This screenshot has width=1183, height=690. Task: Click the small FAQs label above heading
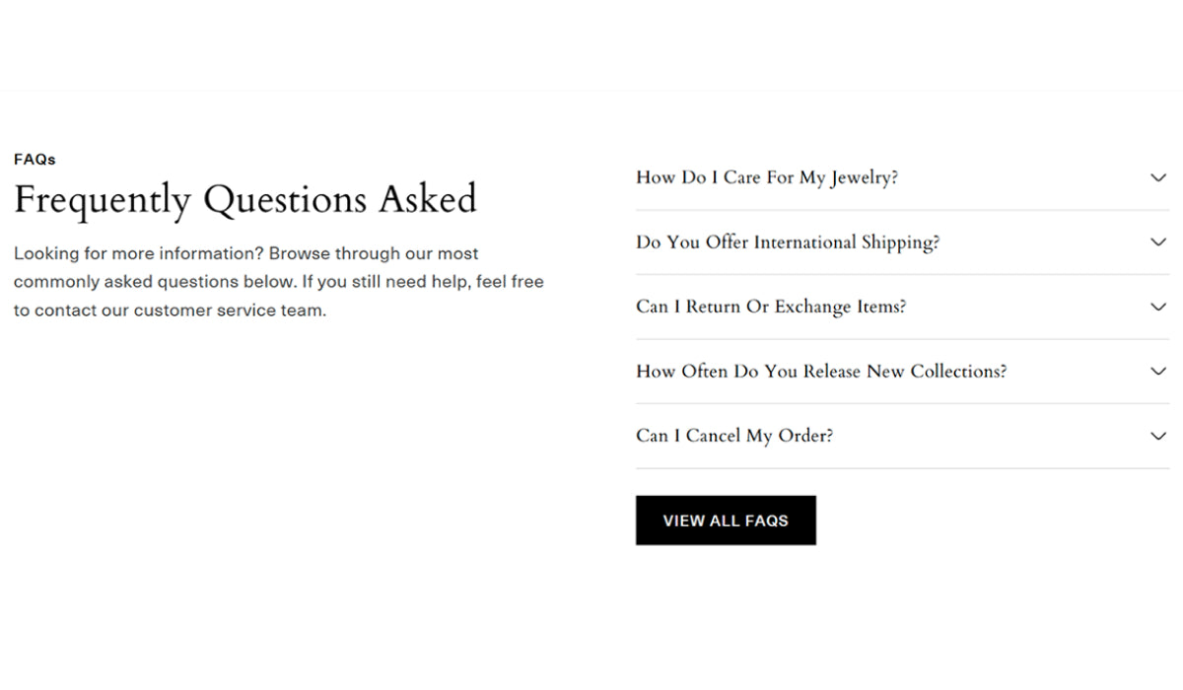tap(35, 159)
